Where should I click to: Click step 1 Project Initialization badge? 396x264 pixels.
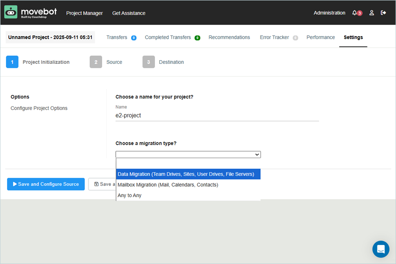[x=12, y=62]
